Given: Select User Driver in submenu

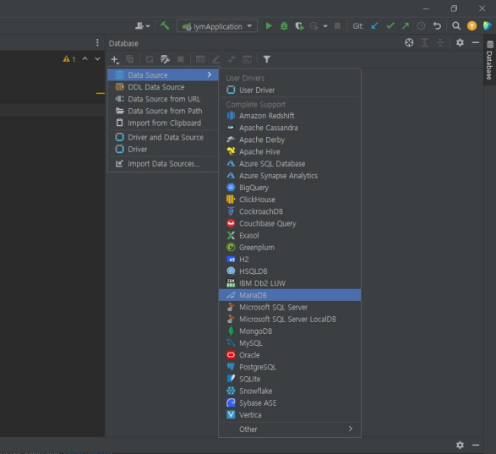Looking at the screenshot, I should tap(290, 90).
